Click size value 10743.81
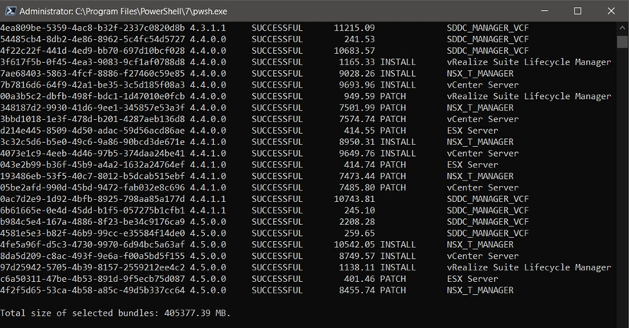The height and width of the screenshot is (328, 629). coord(354,199)
